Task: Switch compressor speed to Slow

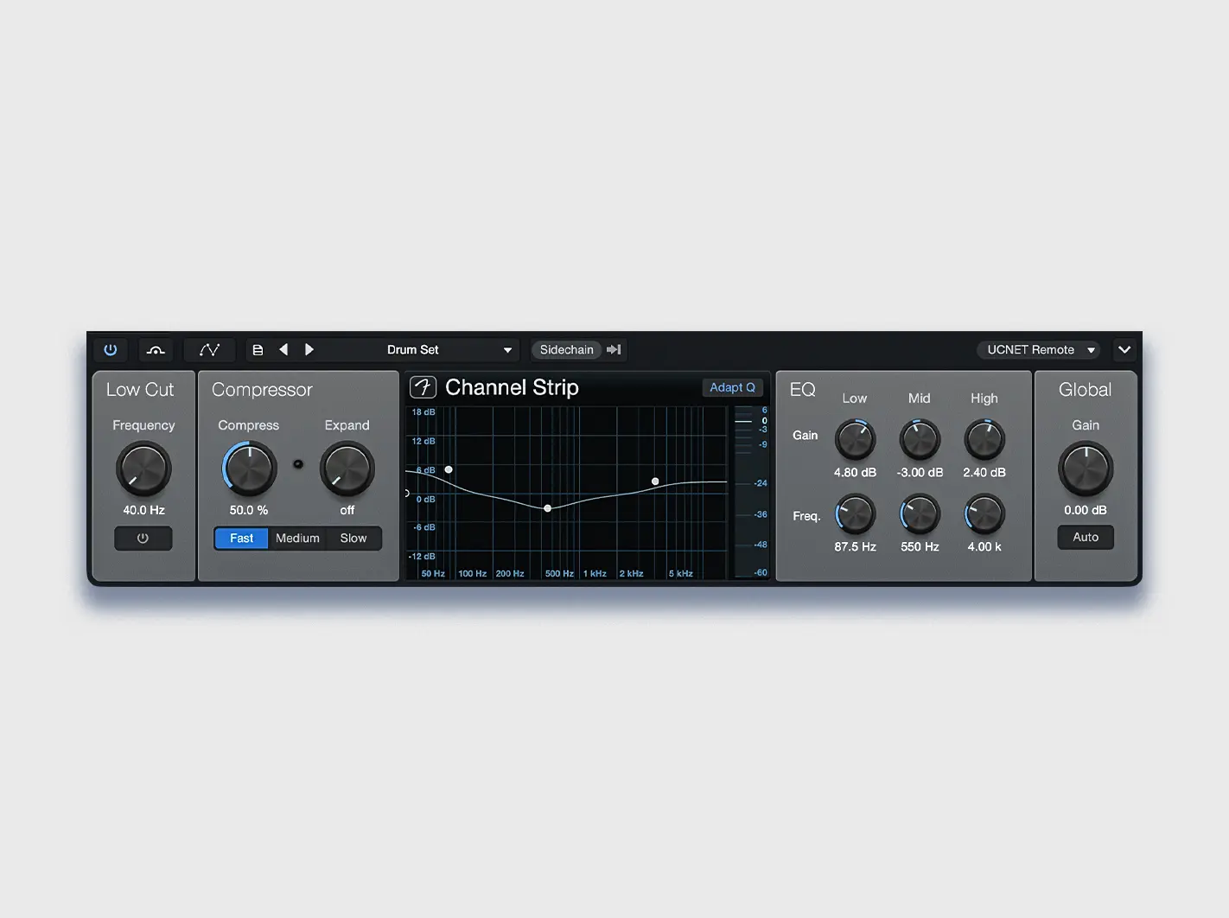Action: 353,538
